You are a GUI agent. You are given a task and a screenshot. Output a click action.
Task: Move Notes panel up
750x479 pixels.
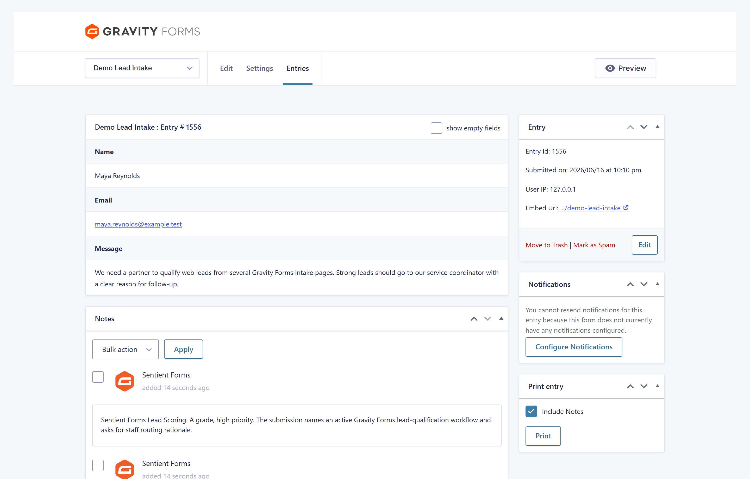click(x=474, y=319)
